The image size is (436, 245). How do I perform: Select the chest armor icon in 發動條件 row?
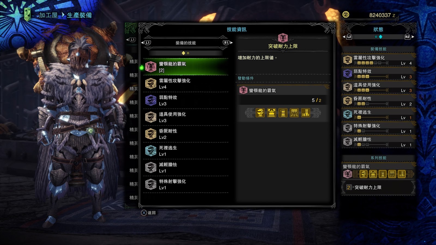[271, 113]
